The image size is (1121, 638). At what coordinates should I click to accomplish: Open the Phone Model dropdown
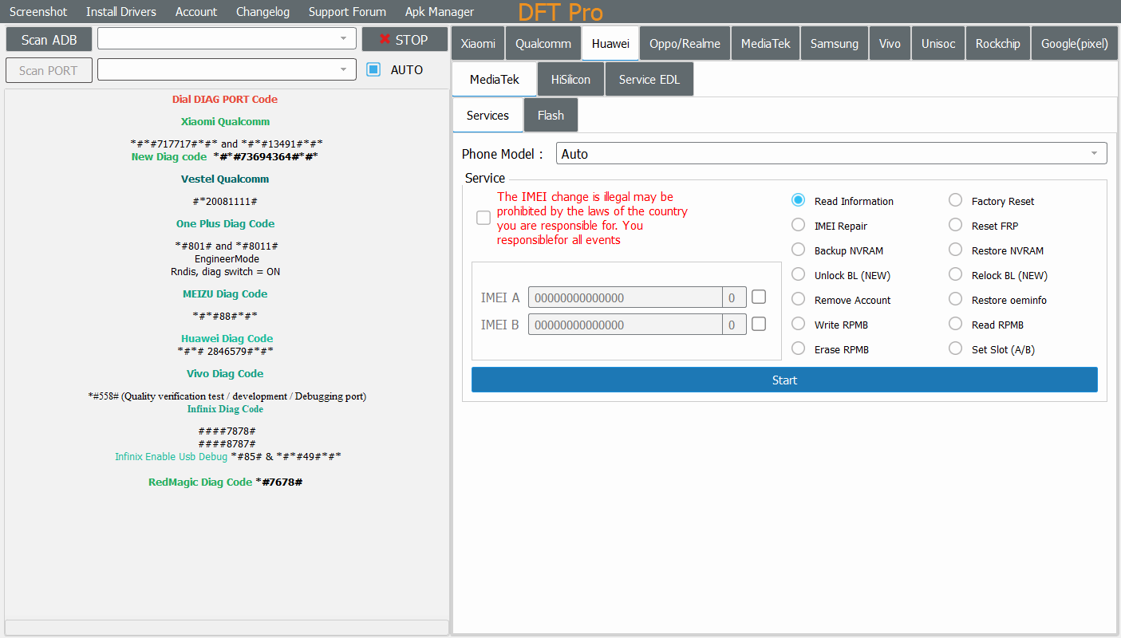click(x=831, y=154)
